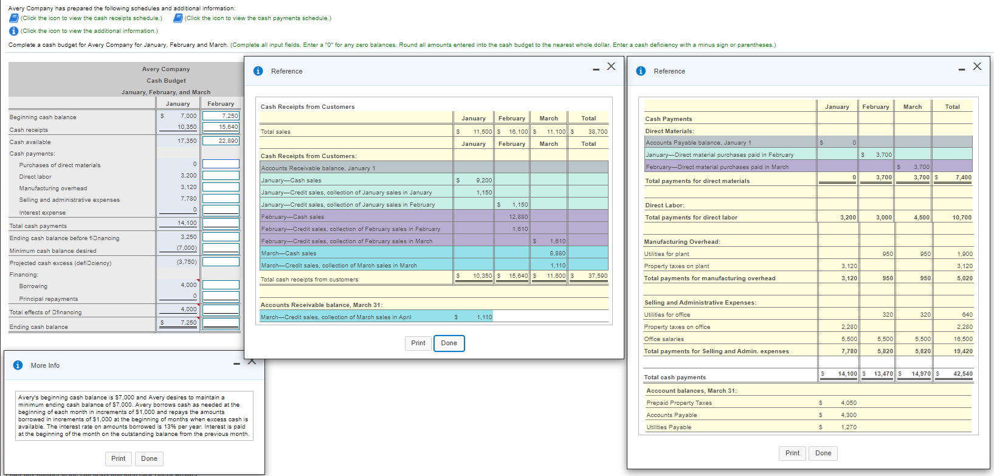
Task: Click Total payments for manufacturing overhead row
Action: pos(809,278)
